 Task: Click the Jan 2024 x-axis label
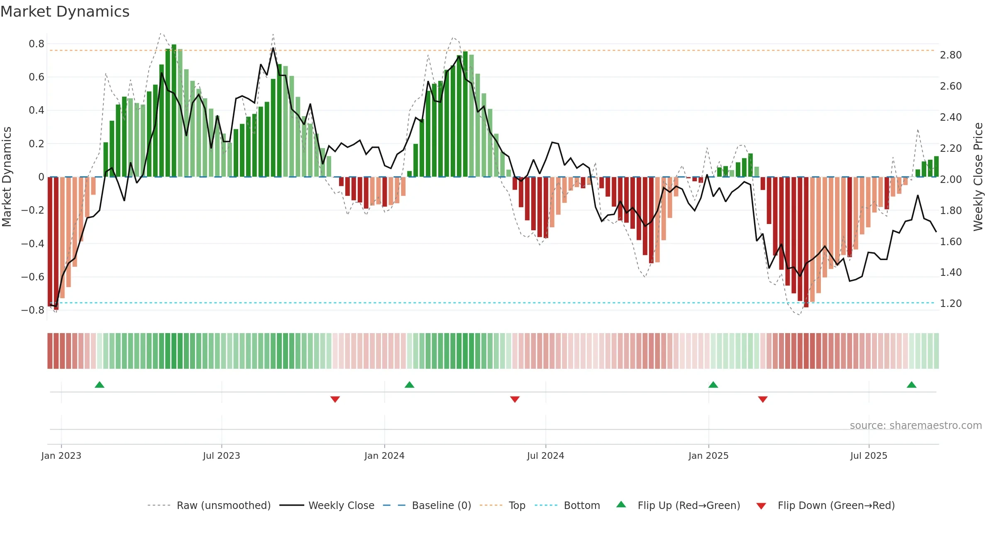(385, 455)
